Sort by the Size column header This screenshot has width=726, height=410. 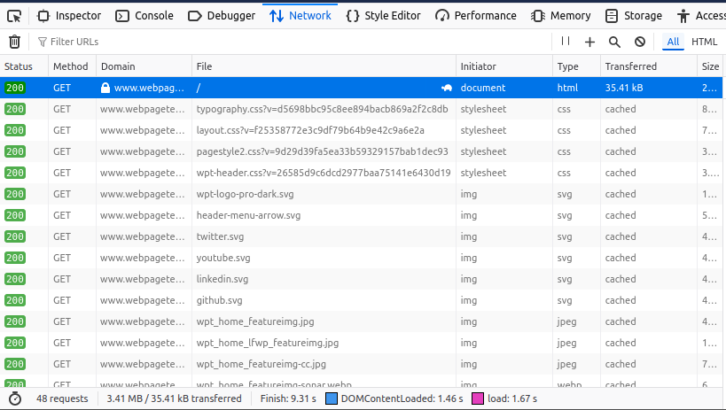coord(710,66)
